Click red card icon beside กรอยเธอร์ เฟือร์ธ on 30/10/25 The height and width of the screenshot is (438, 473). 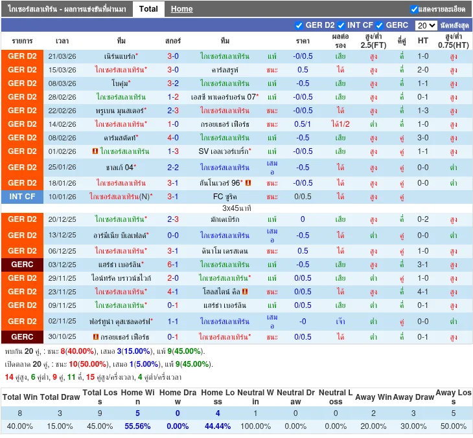[96, 337]
